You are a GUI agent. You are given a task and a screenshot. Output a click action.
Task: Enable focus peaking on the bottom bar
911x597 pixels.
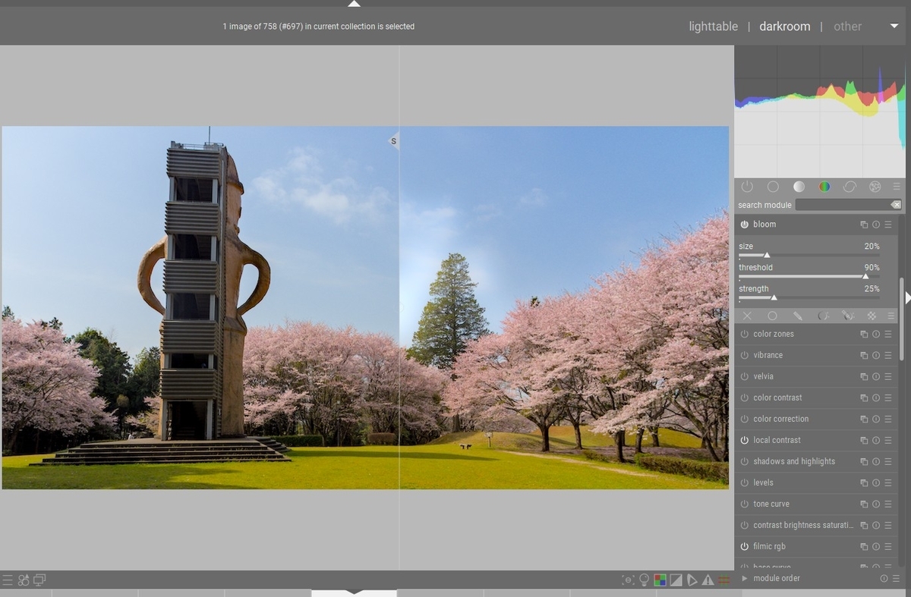tap(627, 580)
